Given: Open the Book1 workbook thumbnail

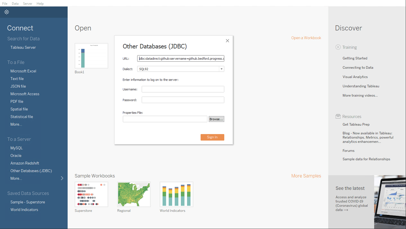Looking at the screenshot, I should (91, 56).
